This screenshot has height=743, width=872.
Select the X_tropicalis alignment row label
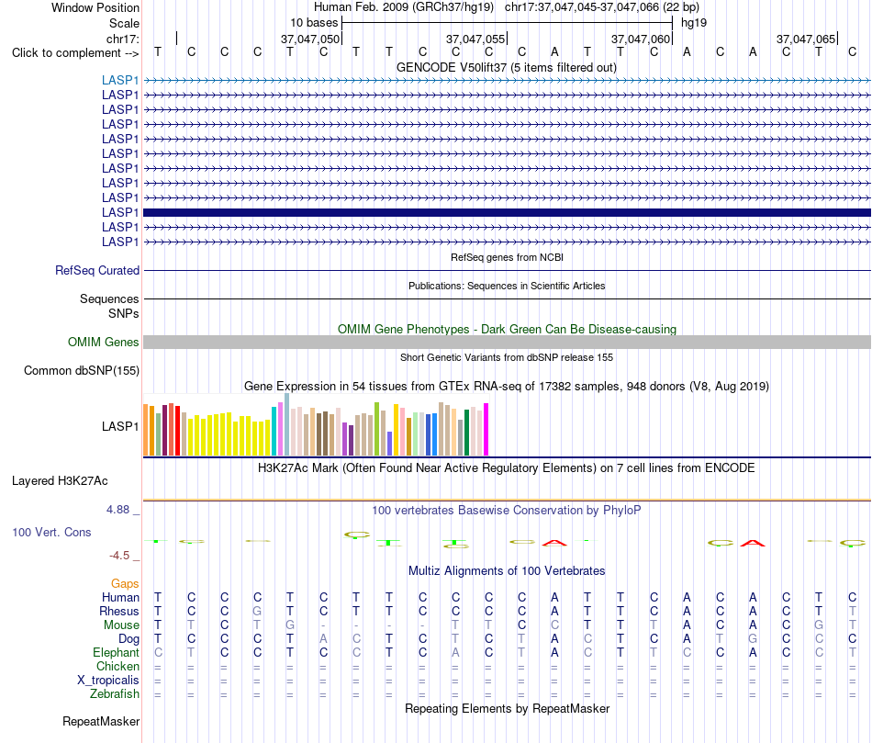pyautogui.click(x=108, y=681)
